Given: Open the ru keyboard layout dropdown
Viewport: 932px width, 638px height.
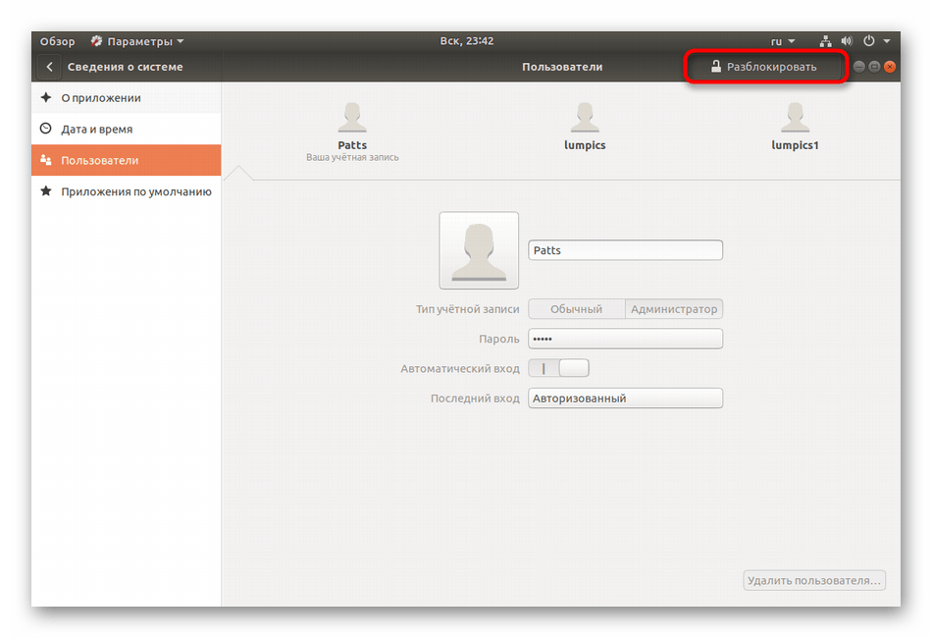Looking at the screenshot, I should (782, 41).
